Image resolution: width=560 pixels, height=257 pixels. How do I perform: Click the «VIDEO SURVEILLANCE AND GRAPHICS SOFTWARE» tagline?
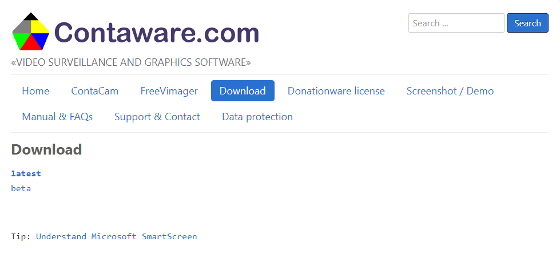point(131,62)
